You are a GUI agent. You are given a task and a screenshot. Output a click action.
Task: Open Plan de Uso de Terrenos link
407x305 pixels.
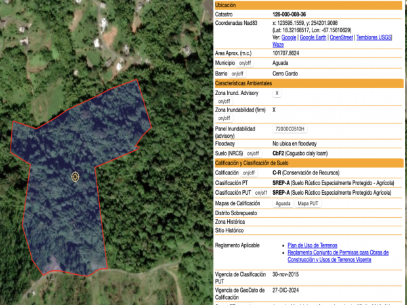312,245
